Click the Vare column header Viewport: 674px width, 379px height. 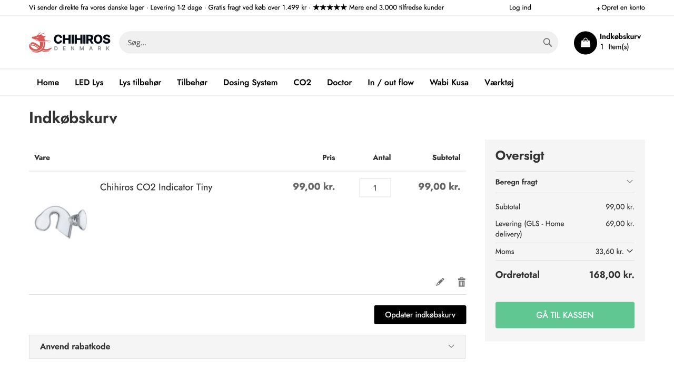pyautogui.click(x=42, y=157)
